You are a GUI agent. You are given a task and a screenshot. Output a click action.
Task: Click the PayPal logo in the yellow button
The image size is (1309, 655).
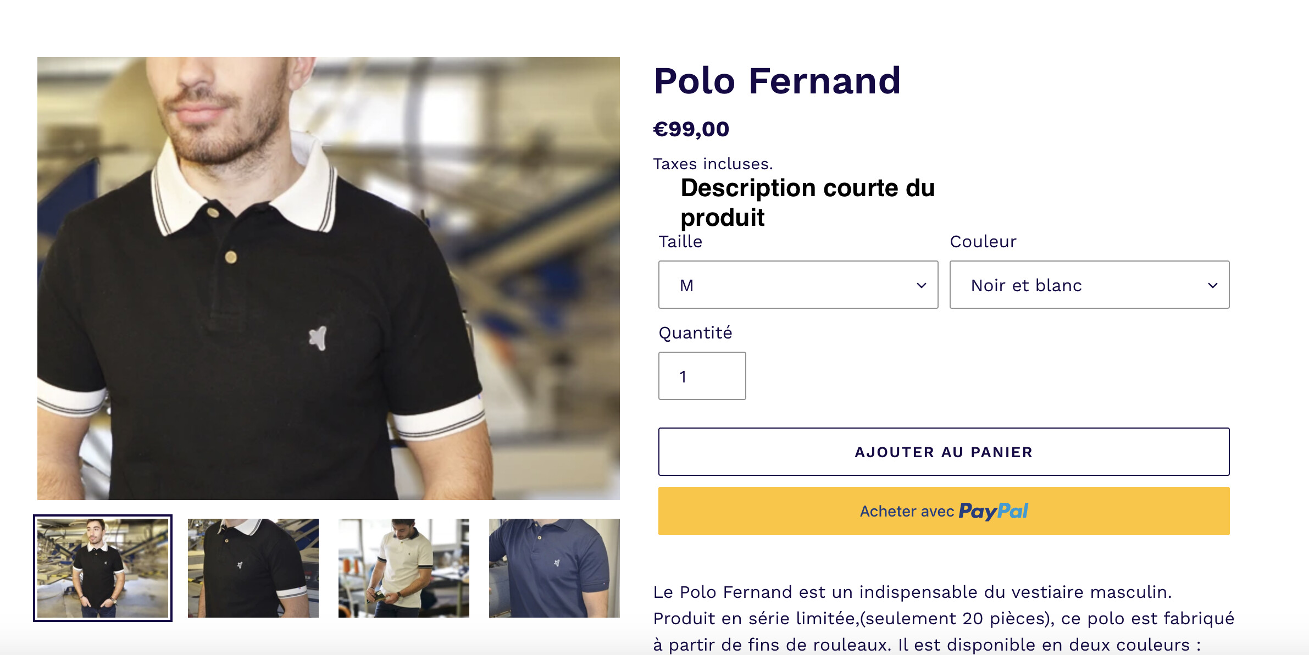click(x=993, y=511)
